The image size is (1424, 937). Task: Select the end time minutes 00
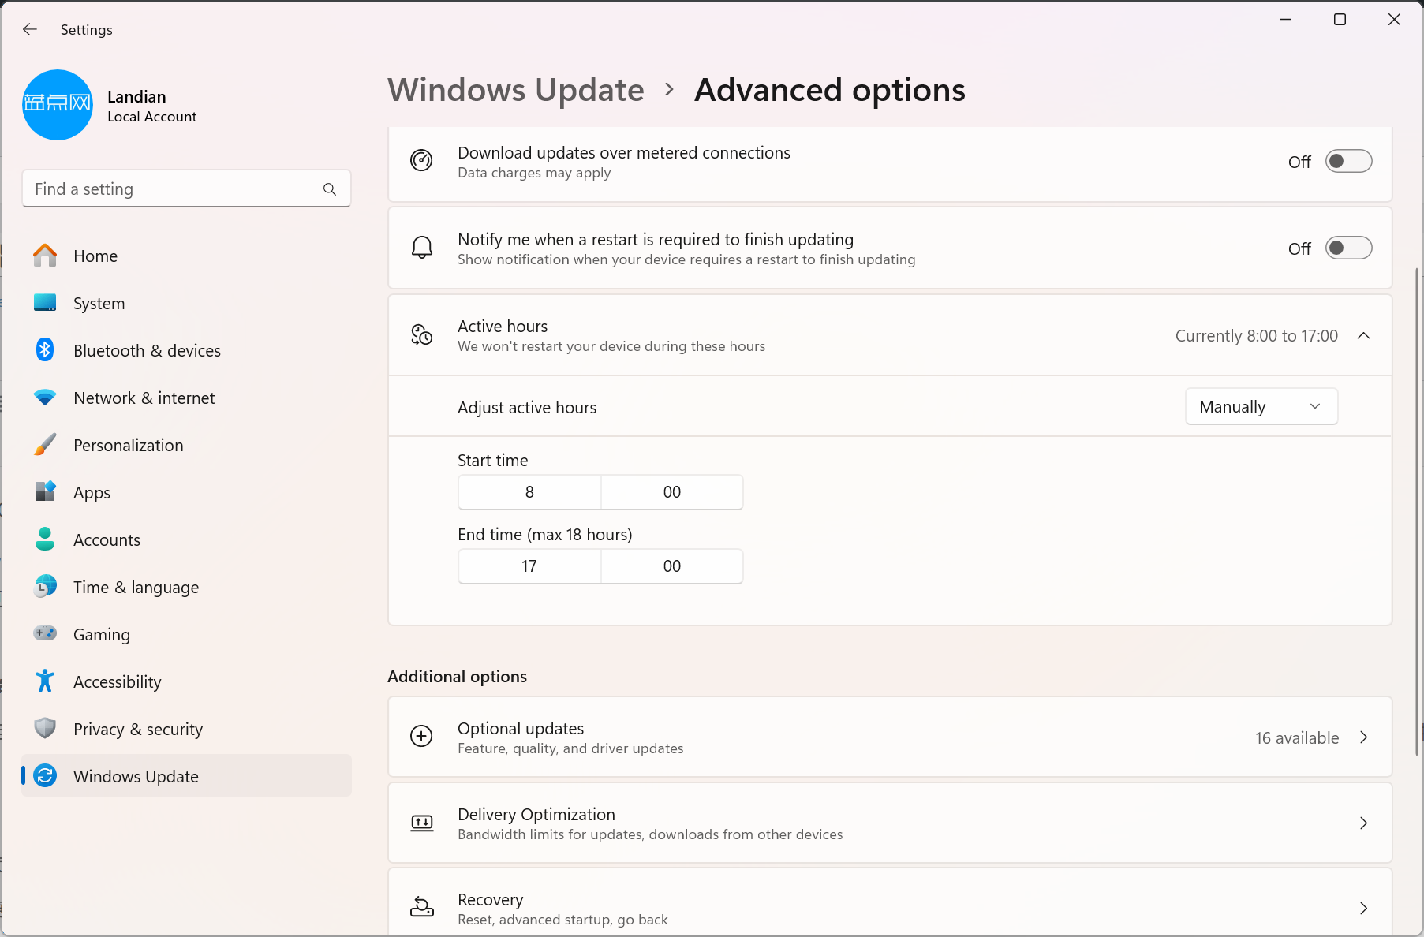[x=672, y=566]
